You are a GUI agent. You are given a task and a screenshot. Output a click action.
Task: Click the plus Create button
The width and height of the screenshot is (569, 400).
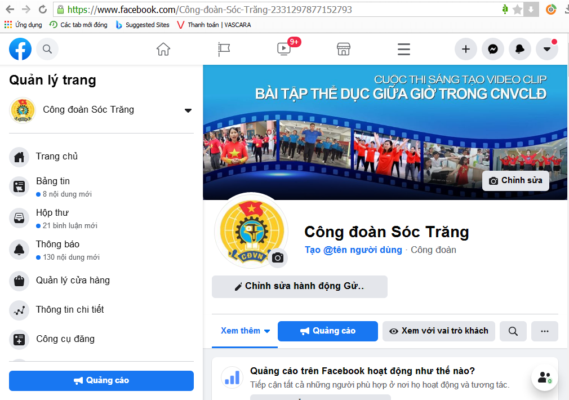click(465, 49)
